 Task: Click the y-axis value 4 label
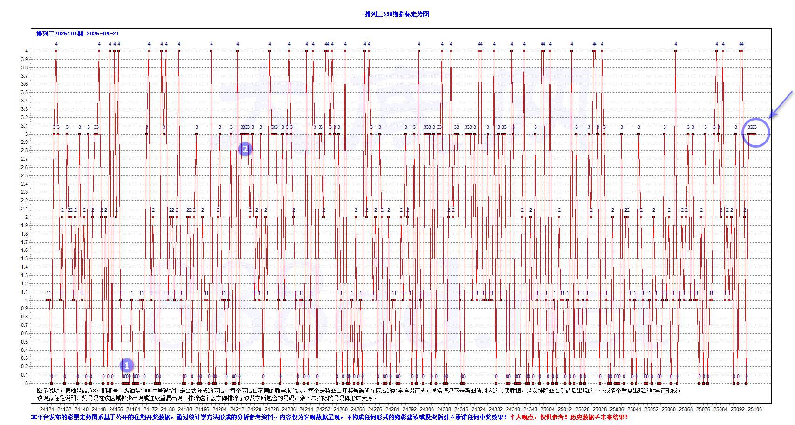(27, 51)
